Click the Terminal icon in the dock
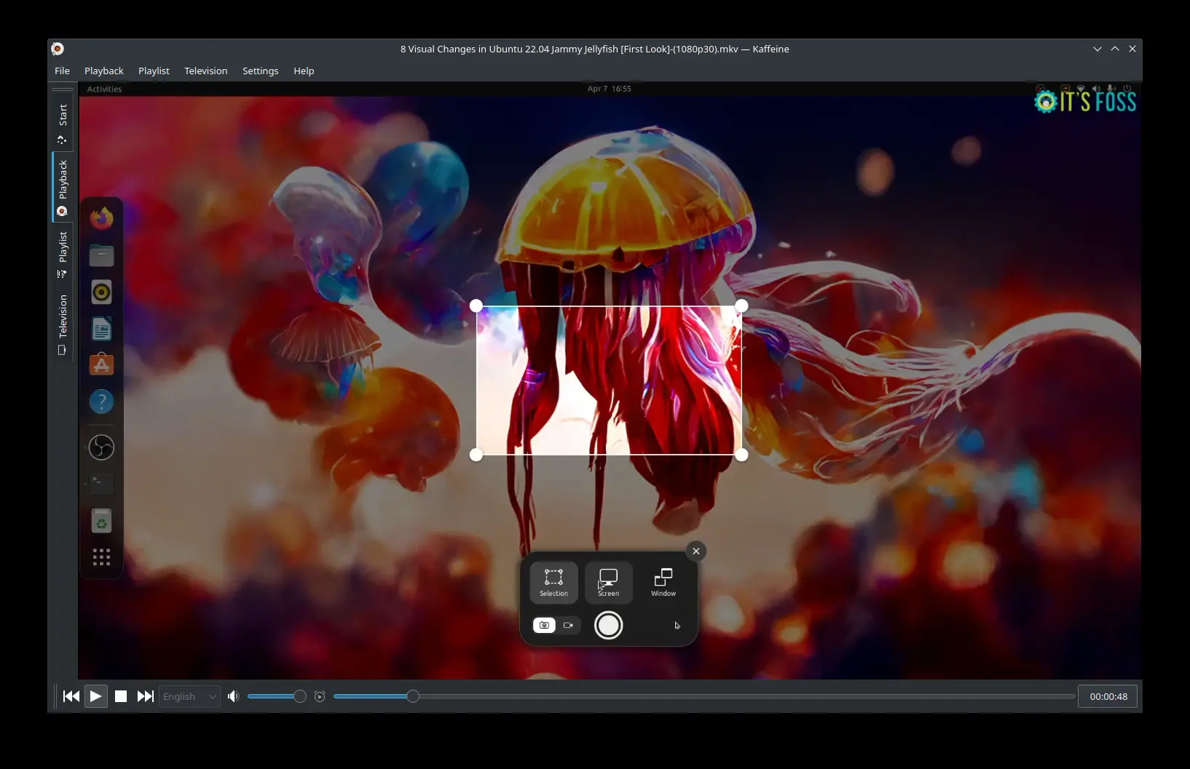 tap(101, 483)
